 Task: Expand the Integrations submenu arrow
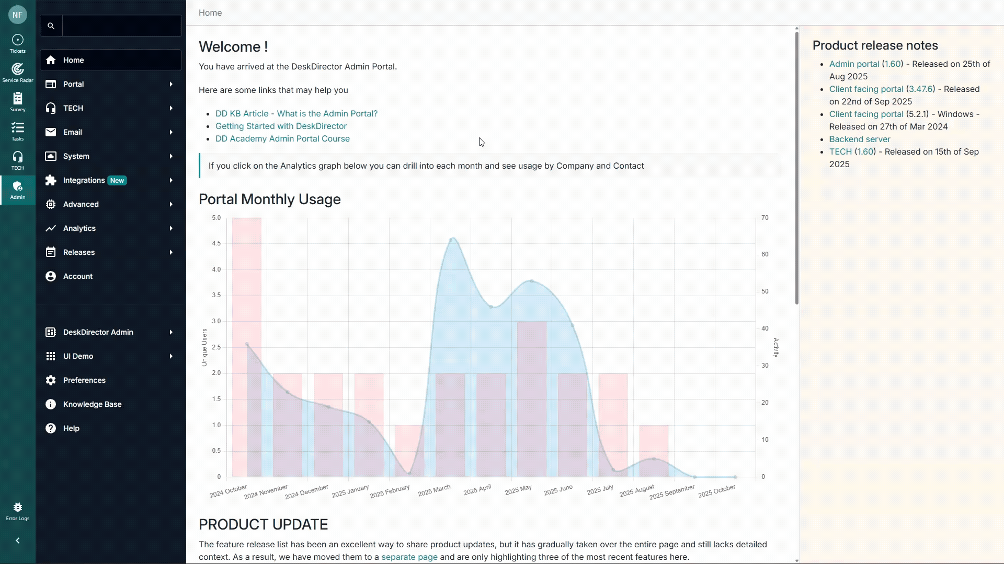coord(171,180)
